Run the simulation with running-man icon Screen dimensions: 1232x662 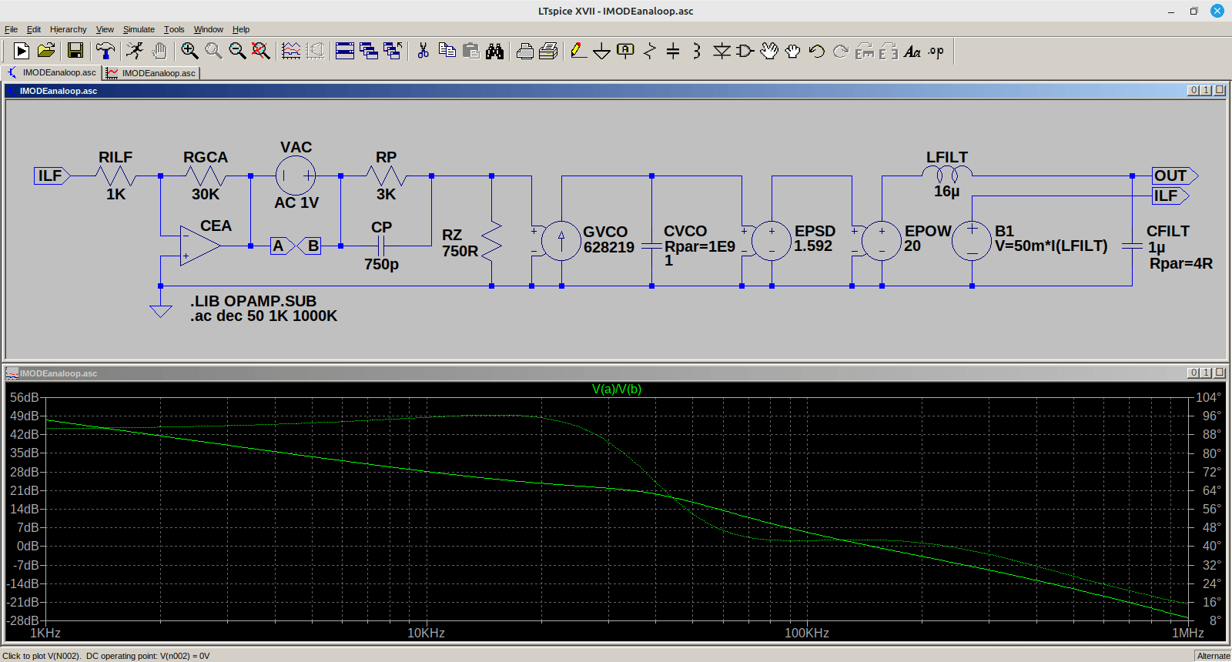pos(135,51)
